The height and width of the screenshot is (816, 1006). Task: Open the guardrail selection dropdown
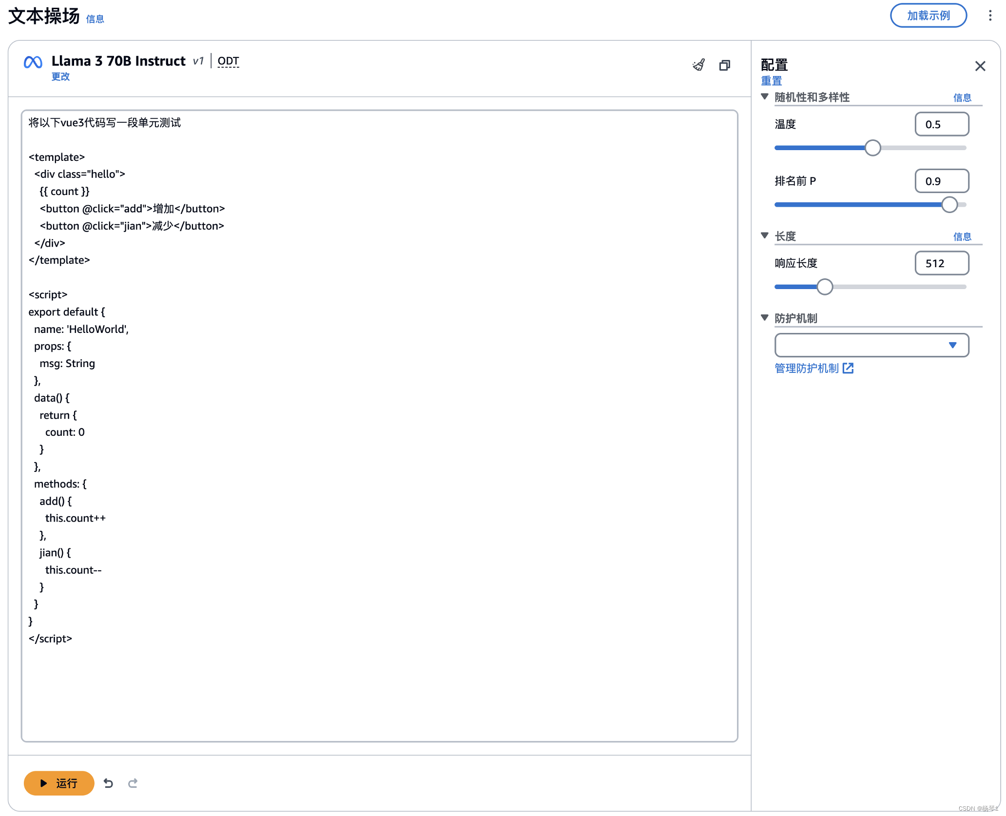click(x=871, y=346)
